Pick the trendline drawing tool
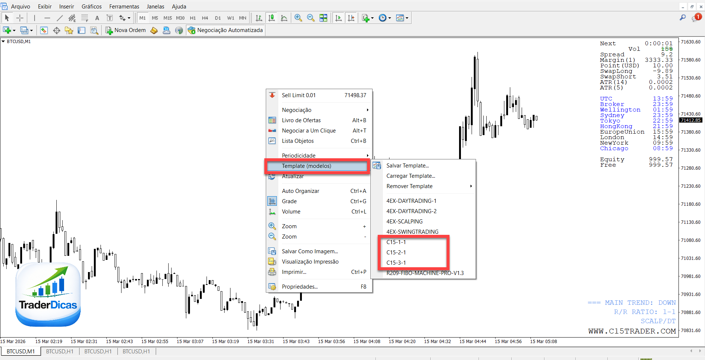The height and width of the screenshot is (360, 705). click(60, 18)
